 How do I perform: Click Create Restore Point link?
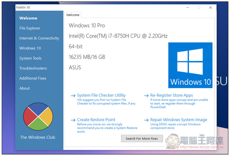coord(96,120)
